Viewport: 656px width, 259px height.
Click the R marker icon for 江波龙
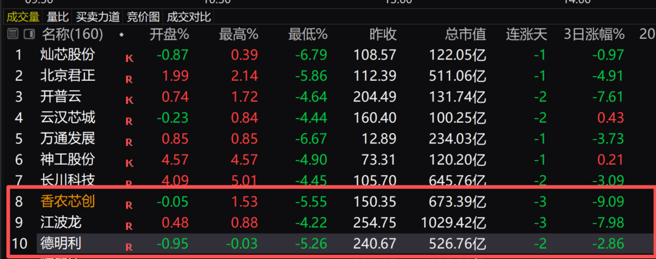pos(129,226)
